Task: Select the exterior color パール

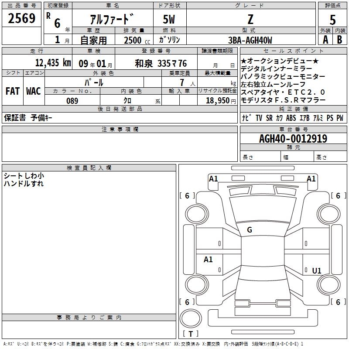Action: (x=94, y=82)
